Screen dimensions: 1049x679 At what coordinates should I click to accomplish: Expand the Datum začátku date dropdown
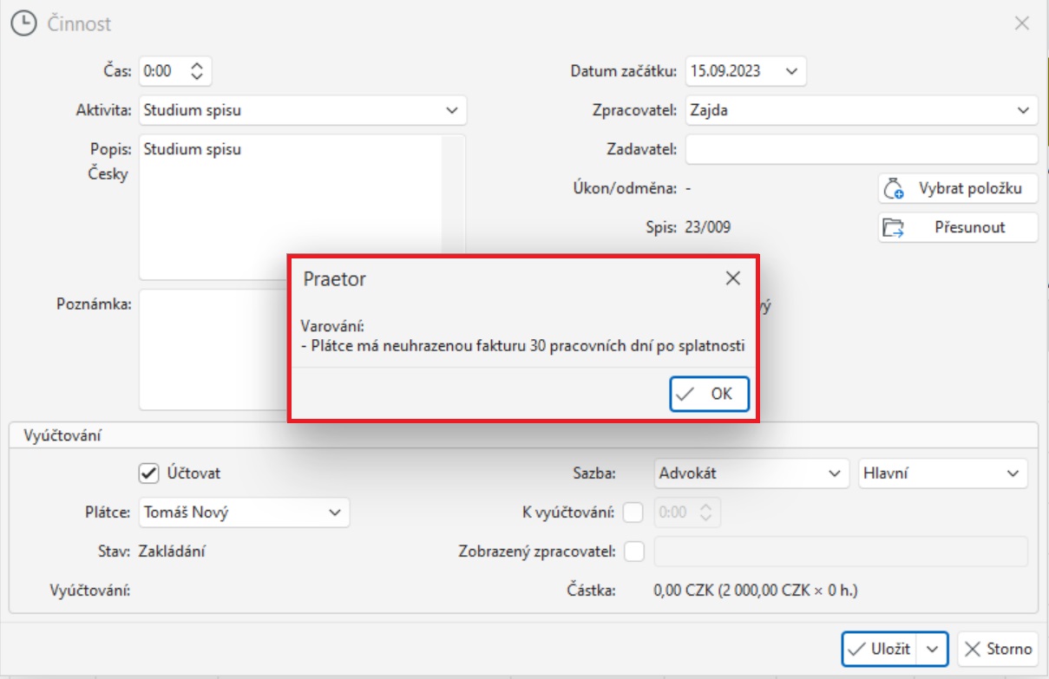[792, 73]
